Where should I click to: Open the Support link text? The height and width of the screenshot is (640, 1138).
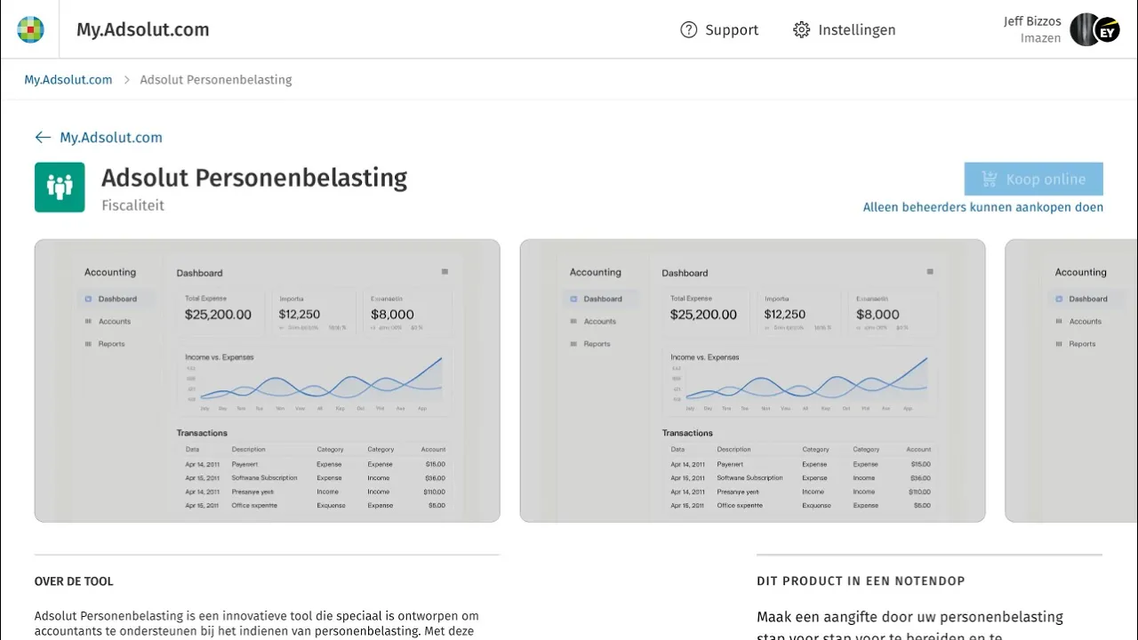click(x=732, y=29)
